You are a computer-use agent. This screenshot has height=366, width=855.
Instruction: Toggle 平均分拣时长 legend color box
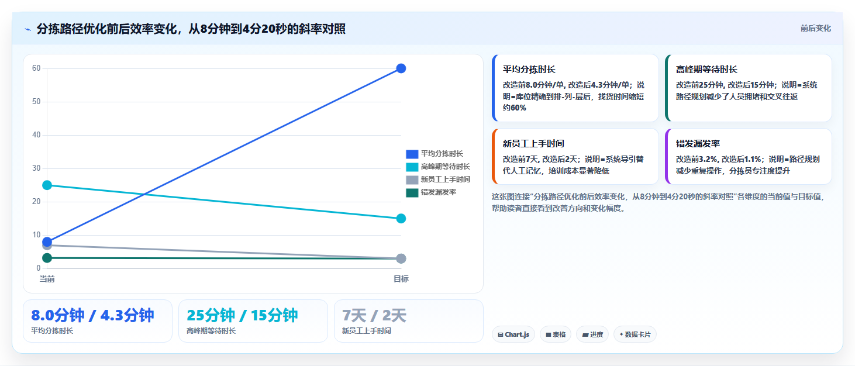tap(412, 154)
